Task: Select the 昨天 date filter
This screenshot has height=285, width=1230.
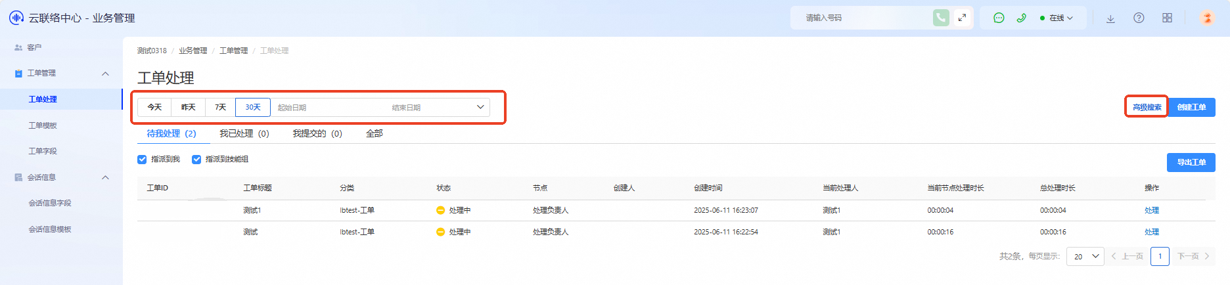Action: point(189,107)
